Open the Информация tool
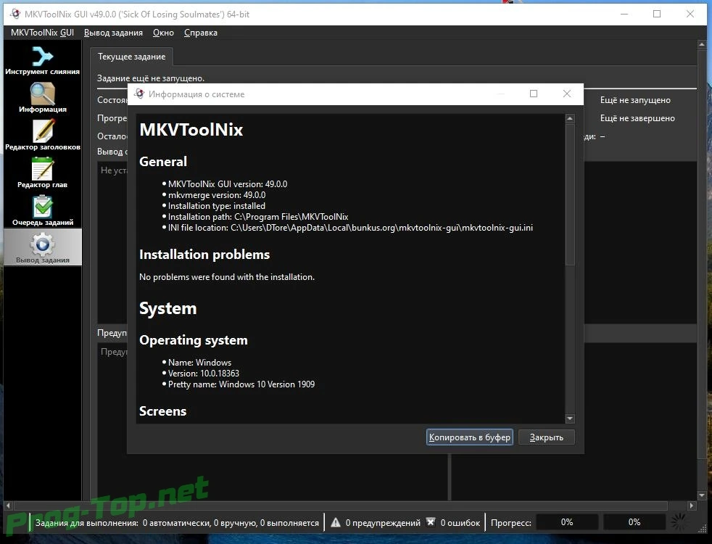712x544 pixels. [x=42, y=97]
